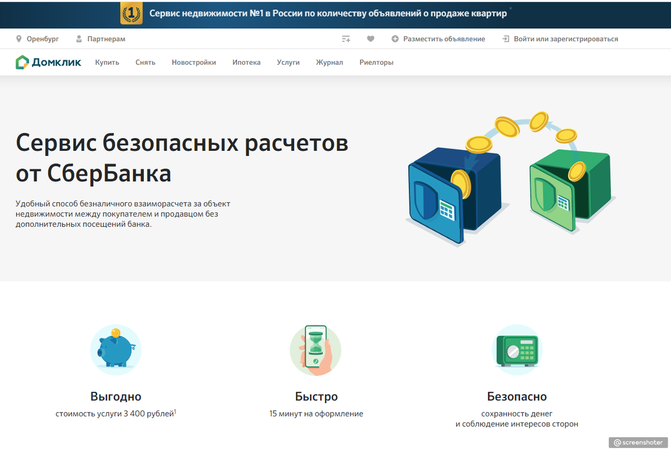Click the plus icon beside Разместить объявление
The image size is (671, 451).
[395, 39]
